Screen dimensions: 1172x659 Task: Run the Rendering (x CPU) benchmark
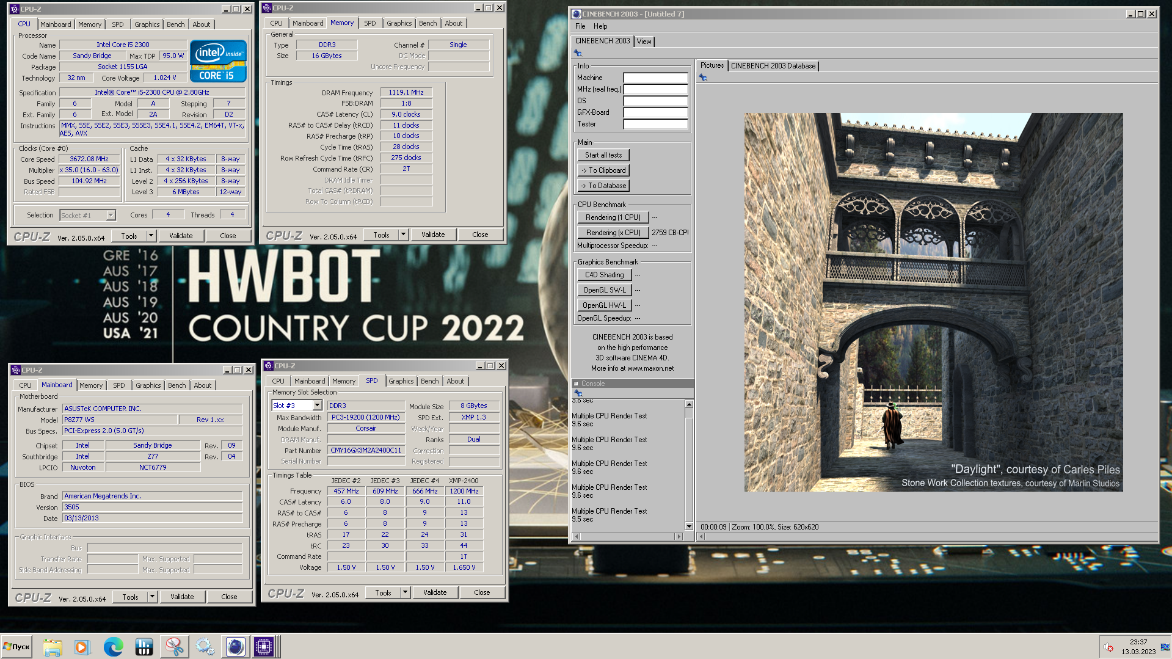(613, 233)
